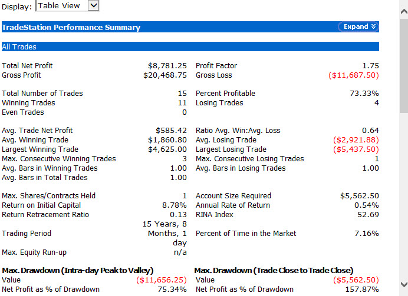Click the Even Trades label
This screenshot has height=296, width=408.
click(23, 112)
